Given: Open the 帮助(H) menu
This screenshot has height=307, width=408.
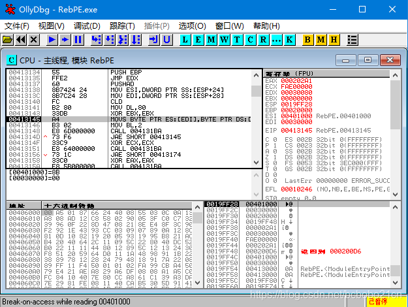Looking at the screenshot, I should pyautogui.click(x=266, y=26).
